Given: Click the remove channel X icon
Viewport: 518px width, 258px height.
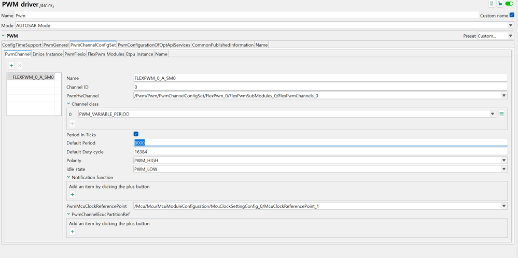Looking at the screenshot, I should click(20, 66).
